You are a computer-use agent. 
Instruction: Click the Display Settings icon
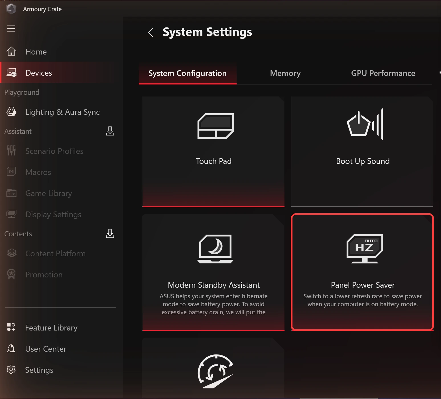click(11, 214)
